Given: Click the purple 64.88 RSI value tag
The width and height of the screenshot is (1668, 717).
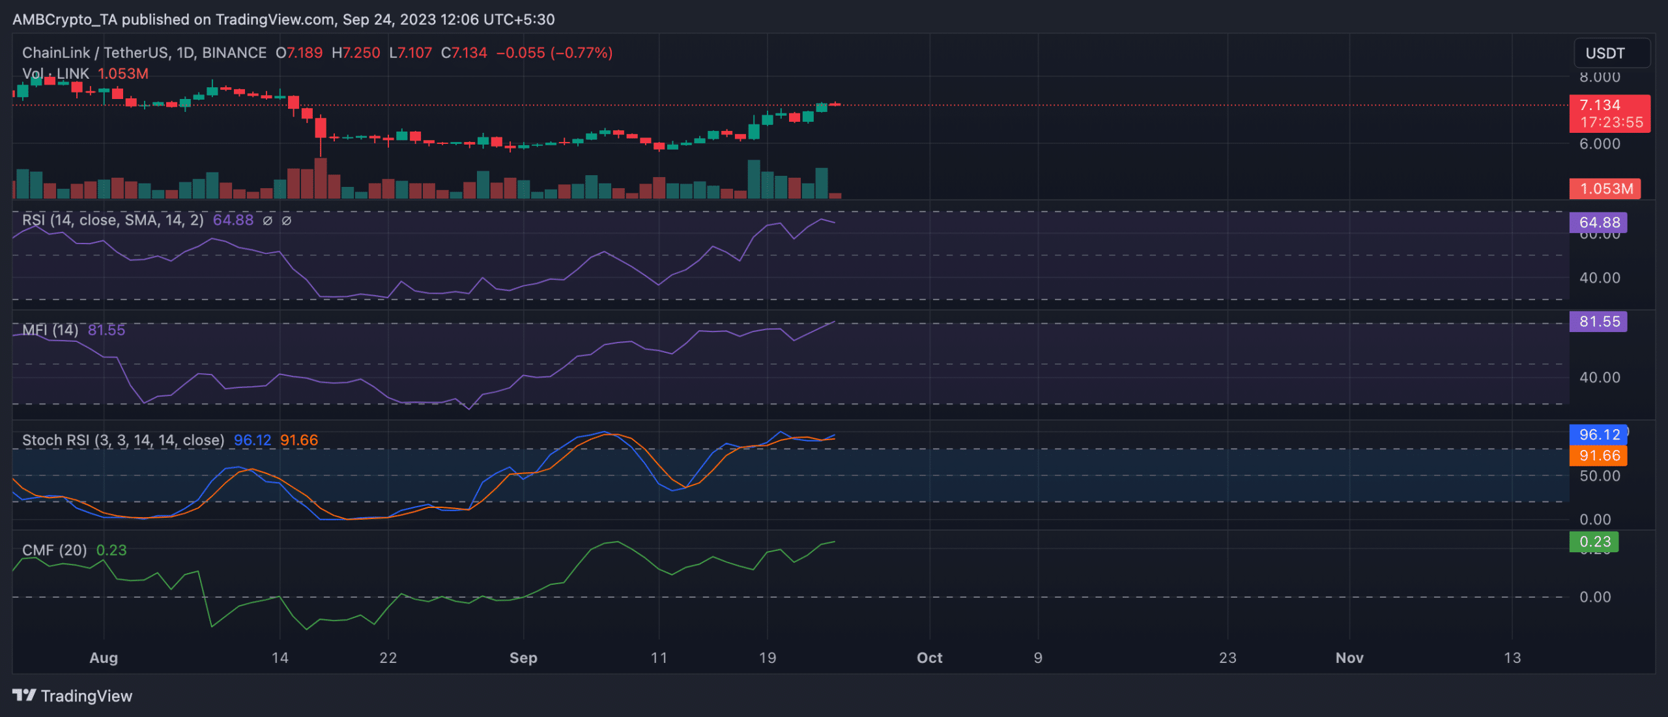Looking at the screenshot, I should [x=1598, y=223].
